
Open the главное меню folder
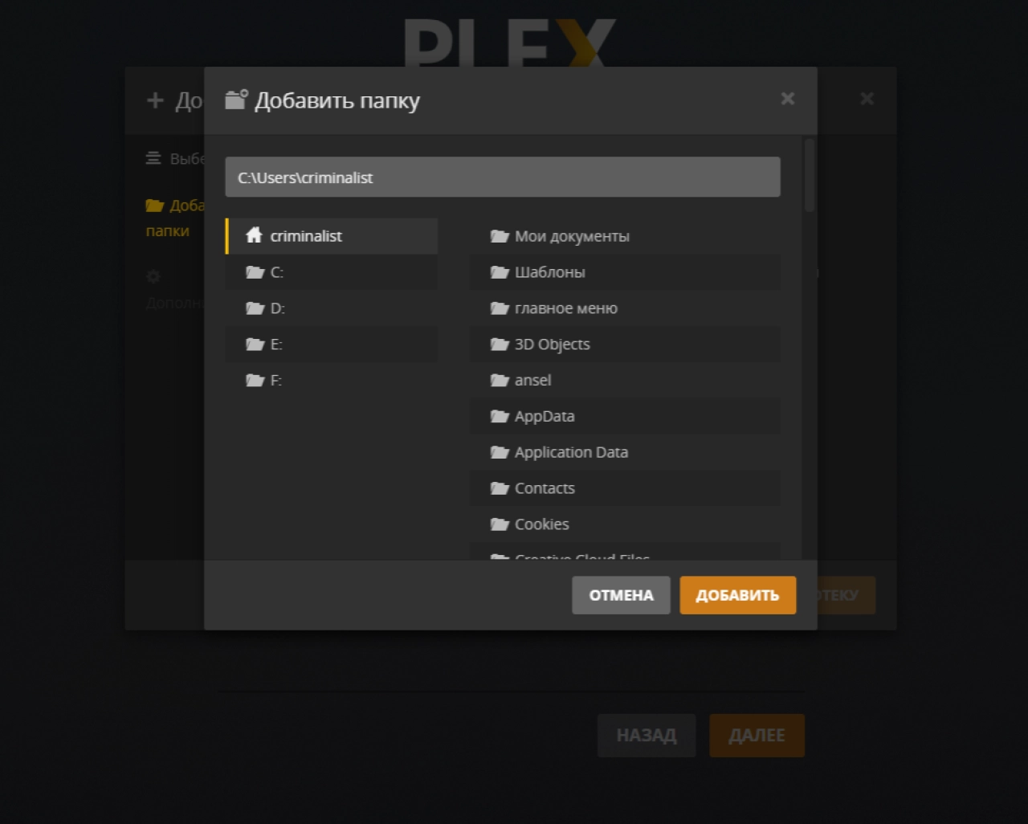(625, 308)
